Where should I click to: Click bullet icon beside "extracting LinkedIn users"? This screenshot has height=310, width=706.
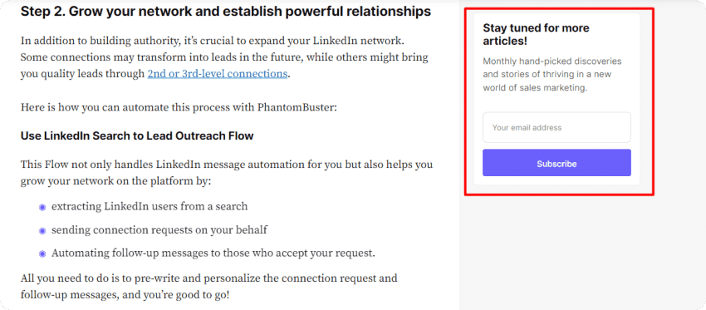[x=42, y=207]
